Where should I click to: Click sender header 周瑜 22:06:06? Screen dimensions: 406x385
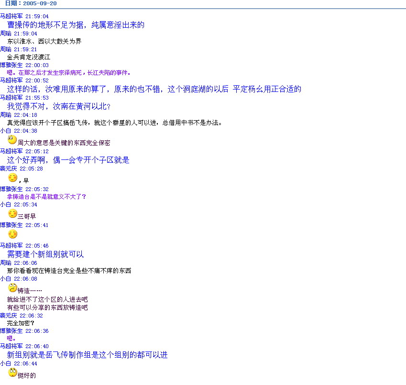coord(19,263)
